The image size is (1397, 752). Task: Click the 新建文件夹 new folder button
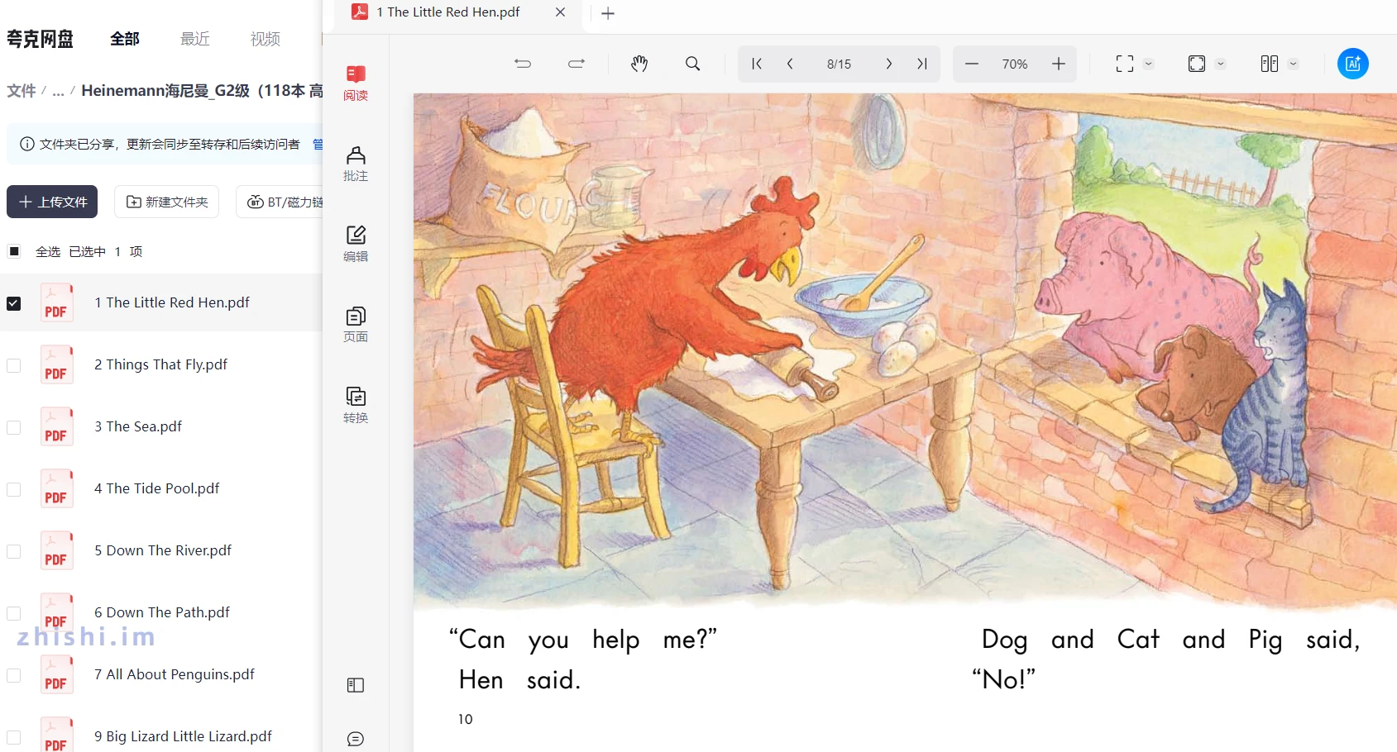[x=166, y=202]
